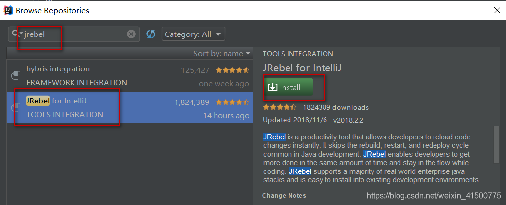Click the IntelliJ IDEA title icon
506x205 pixels.
(8, 10)
